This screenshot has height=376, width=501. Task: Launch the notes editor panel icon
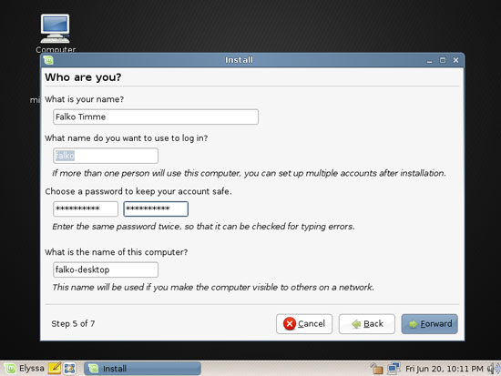pyautogui.click(x=55, y=369)
